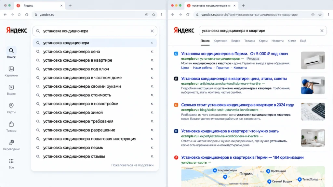Image resolution: width=333 pixels, height=187 pixels.
Task: Open options dots for 'цена, этапы, советы' result
Action: tap(263, 83)
